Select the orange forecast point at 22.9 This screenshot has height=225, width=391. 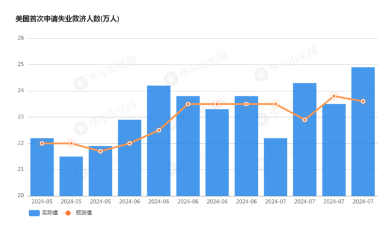pos(304,120)
